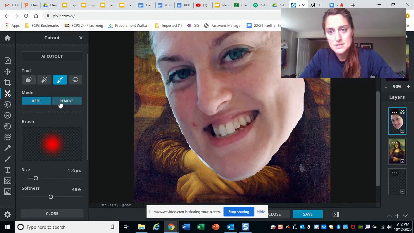Move layer up with the chevron arrow

pyautogui.click(x=389, y=216)
